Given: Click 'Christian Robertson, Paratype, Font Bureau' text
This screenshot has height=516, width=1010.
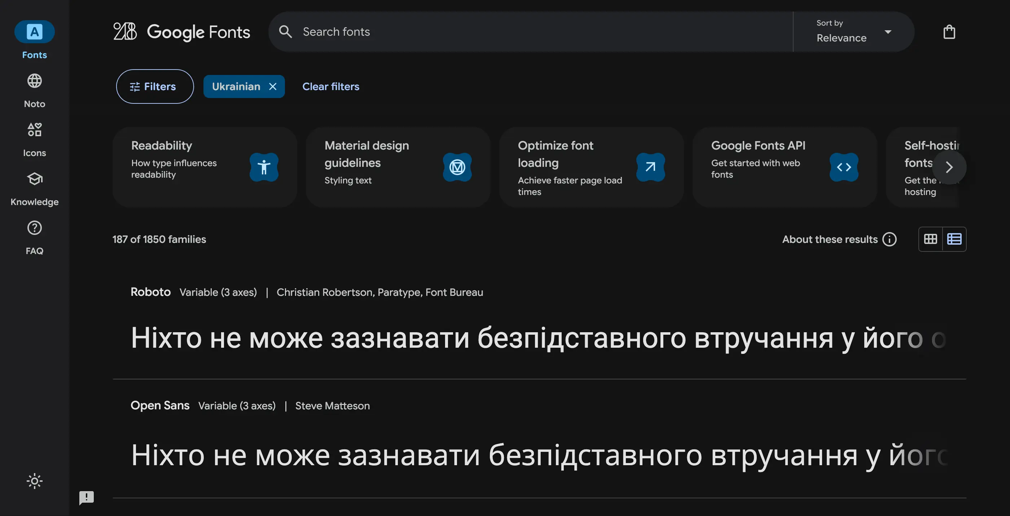Looking at the screenshot, I should (x=379, y=292).
